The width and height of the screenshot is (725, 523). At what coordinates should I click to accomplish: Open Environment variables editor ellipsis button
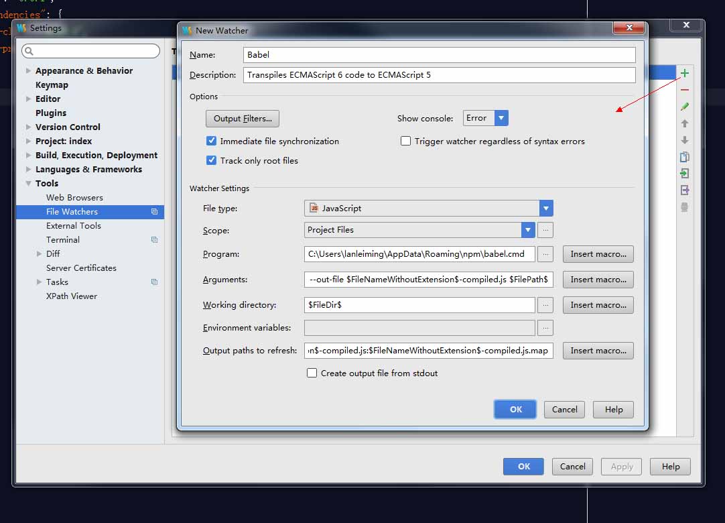[x=545, y=328]
